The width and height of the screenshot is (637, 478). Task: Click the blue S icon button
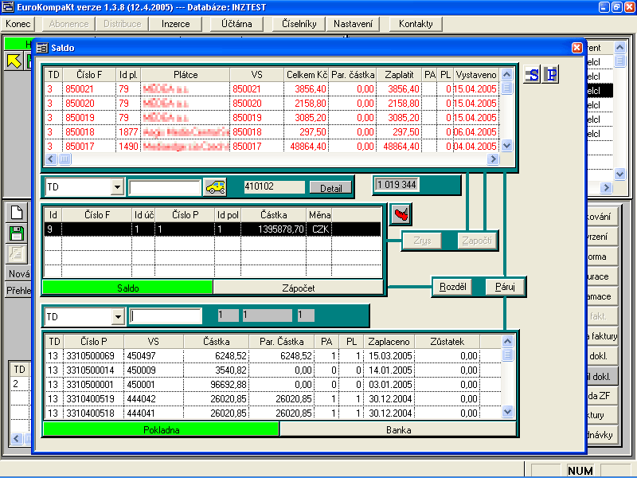(532, 75)
